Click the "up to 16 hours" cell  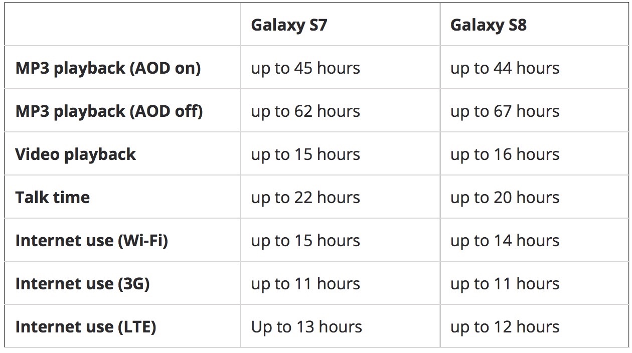(505, 154)
